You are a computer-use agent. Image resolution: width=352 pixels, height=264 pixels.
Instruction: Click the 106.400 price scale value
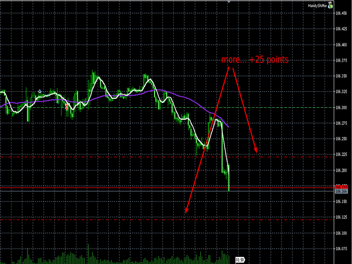(341, 45)
